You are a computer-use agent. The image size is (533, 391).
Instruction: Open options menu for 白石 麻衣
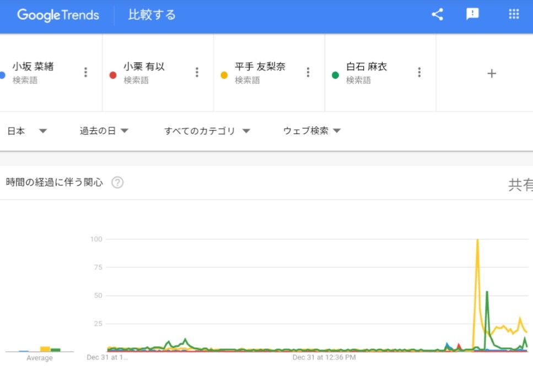[x=419, y=72]
